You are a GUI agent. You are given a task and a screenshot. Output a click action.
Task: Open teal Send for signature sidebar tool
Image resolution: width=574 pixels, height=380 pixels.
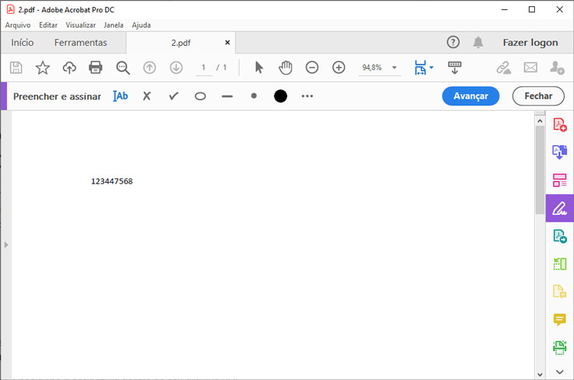pos(559,236)
